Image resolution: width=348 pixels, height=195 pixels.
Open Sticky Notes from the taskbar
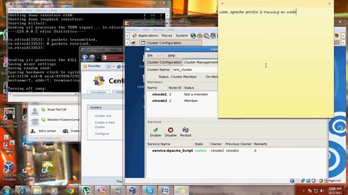point(181,190)
